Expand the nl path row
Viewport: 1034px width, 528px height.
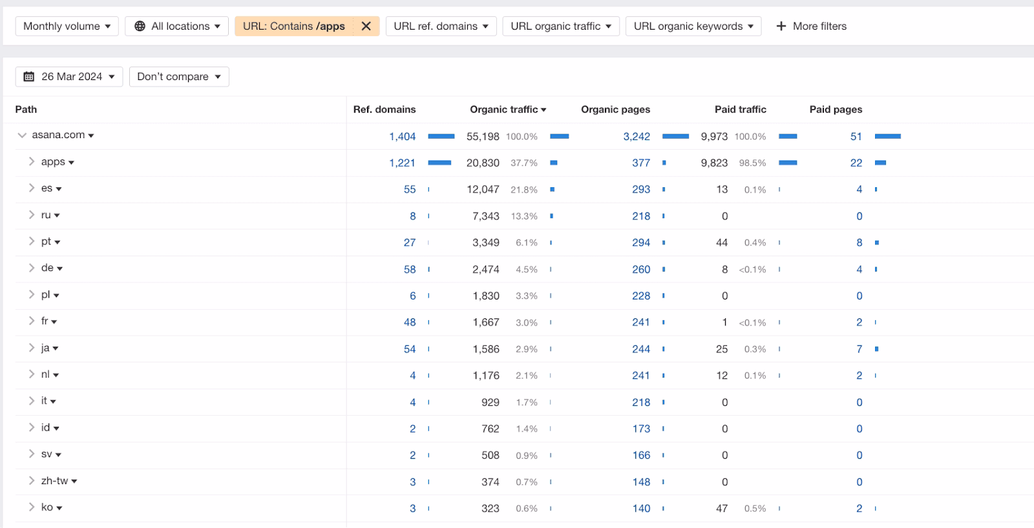pyautogui.click(x=31, y=374)
